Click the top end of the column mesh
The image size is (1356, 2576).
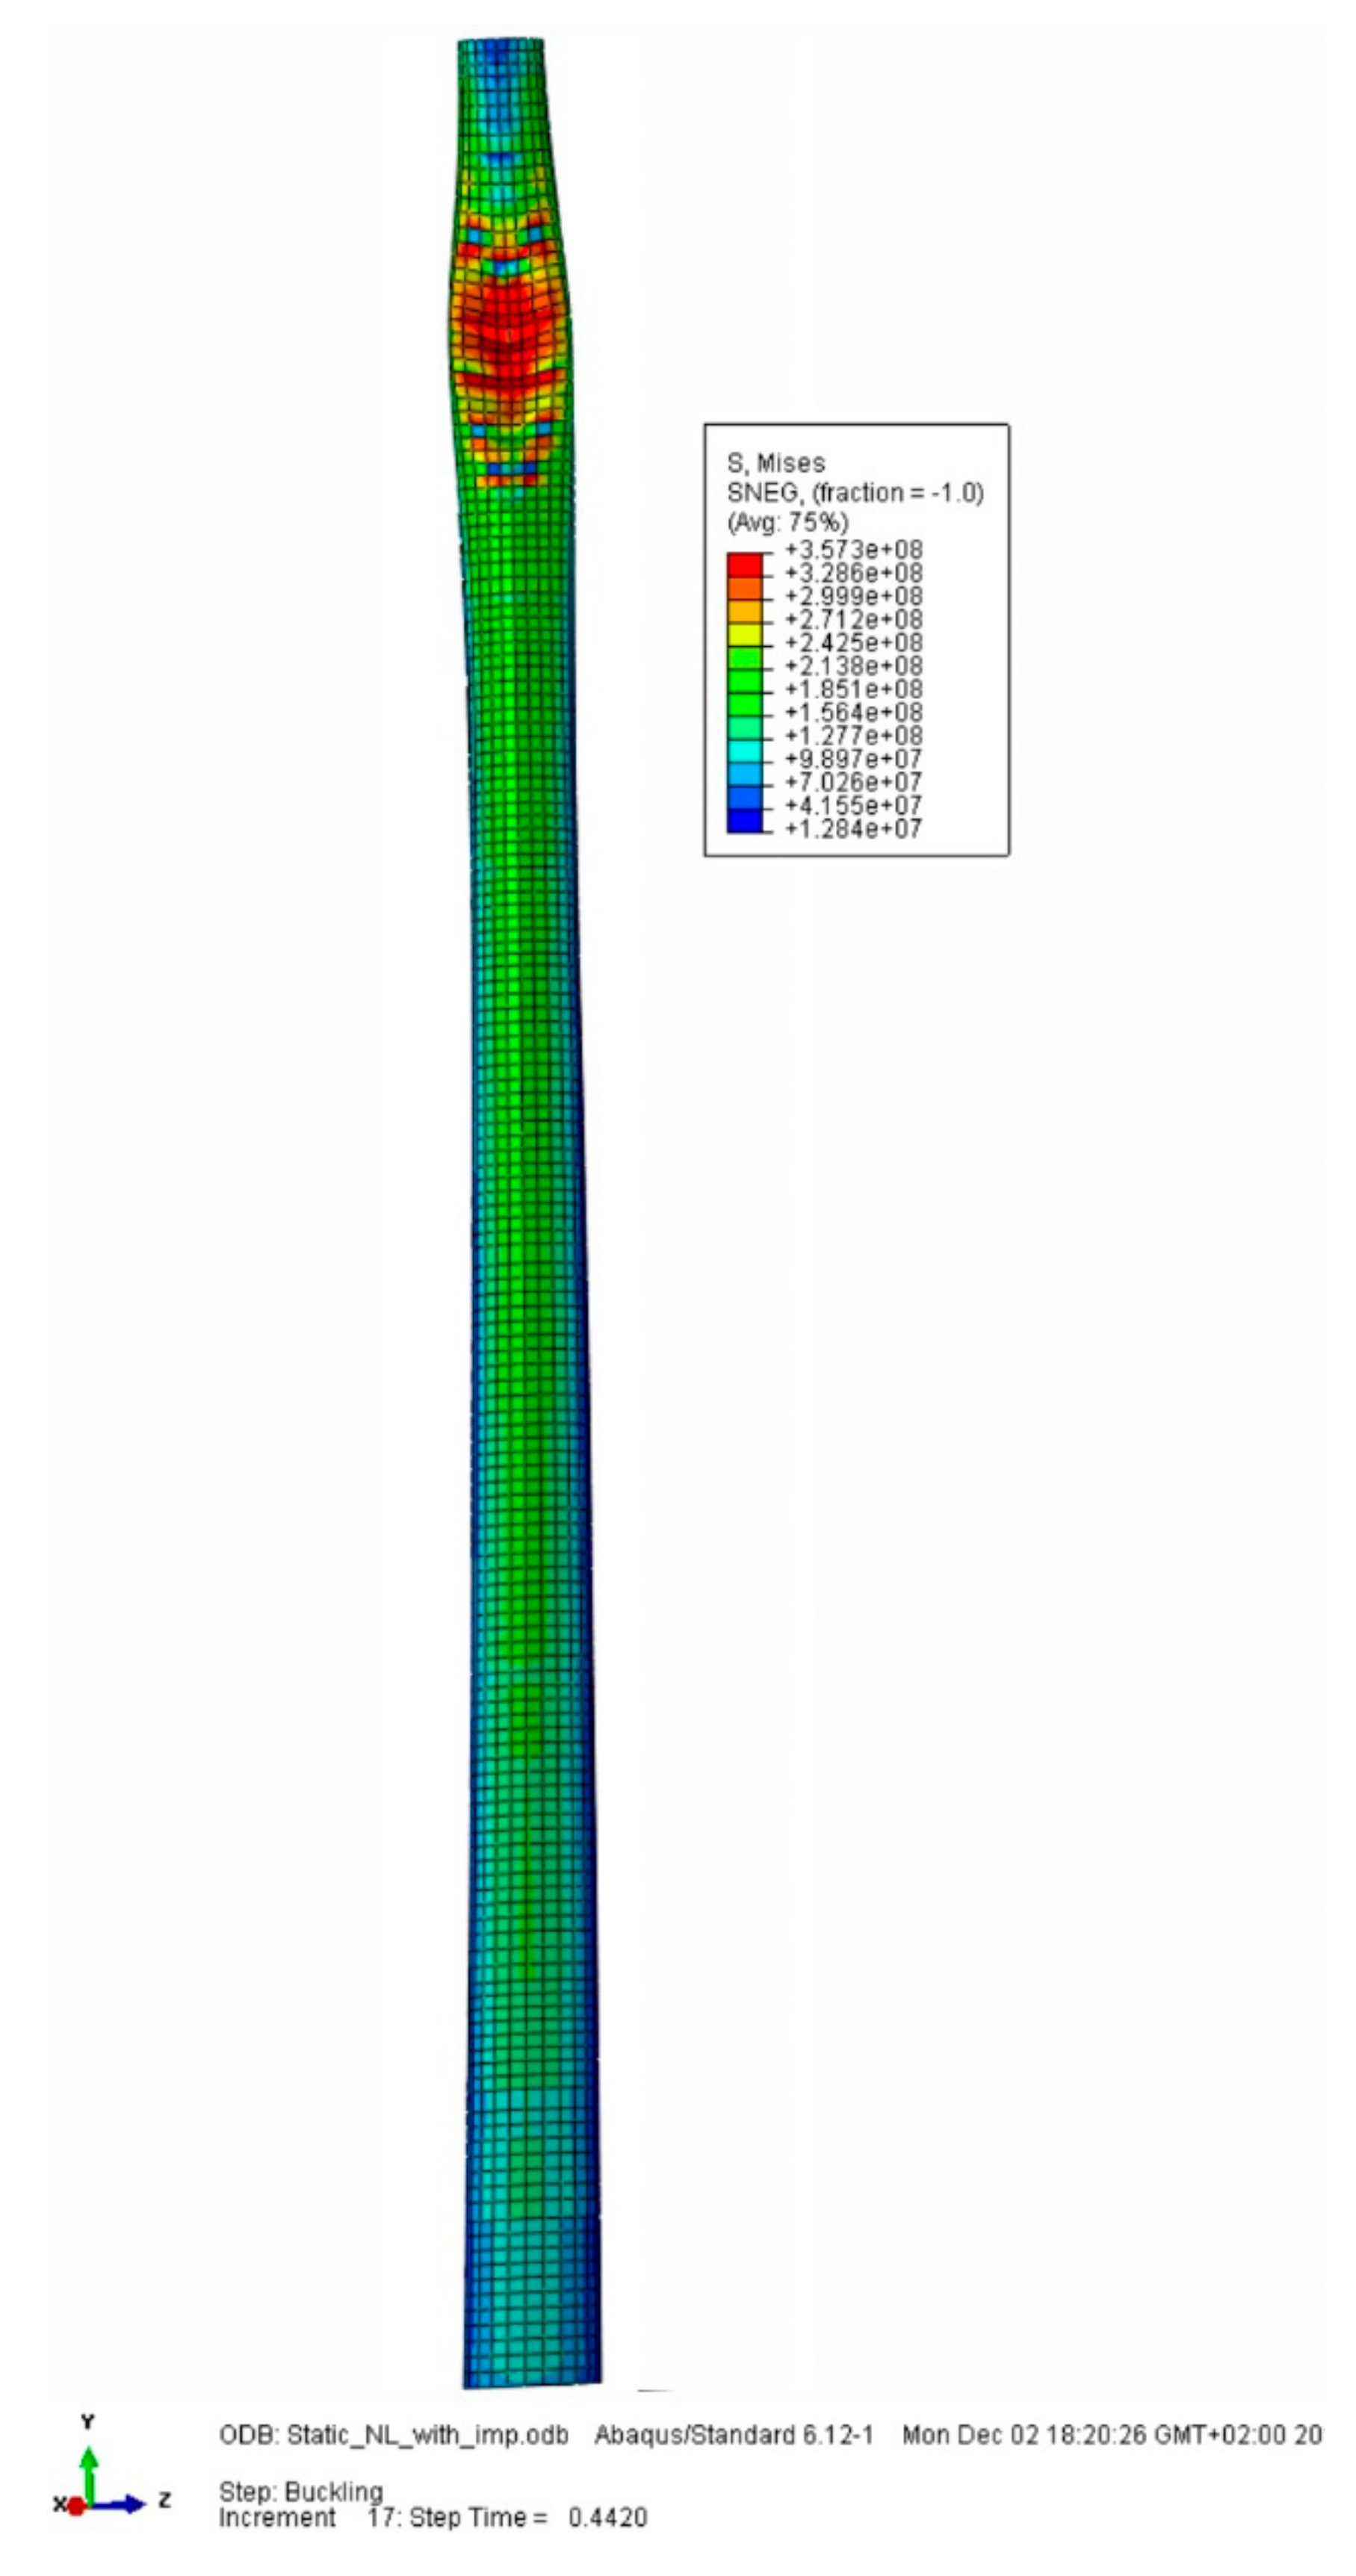tap(501, 42)
